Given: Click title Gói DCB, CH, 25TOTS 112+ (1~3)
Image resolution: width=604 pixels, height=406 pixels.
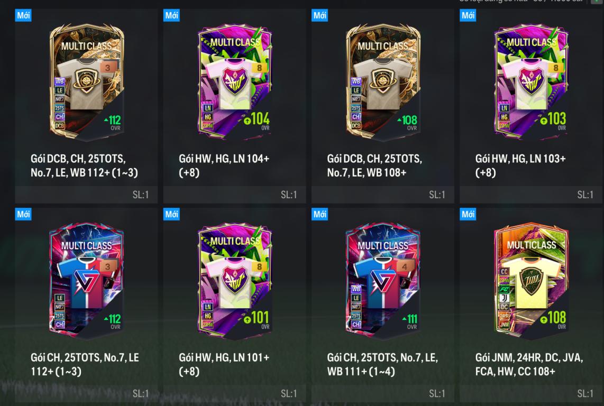Looking at the screenshot, I should [x=85, y=165].
